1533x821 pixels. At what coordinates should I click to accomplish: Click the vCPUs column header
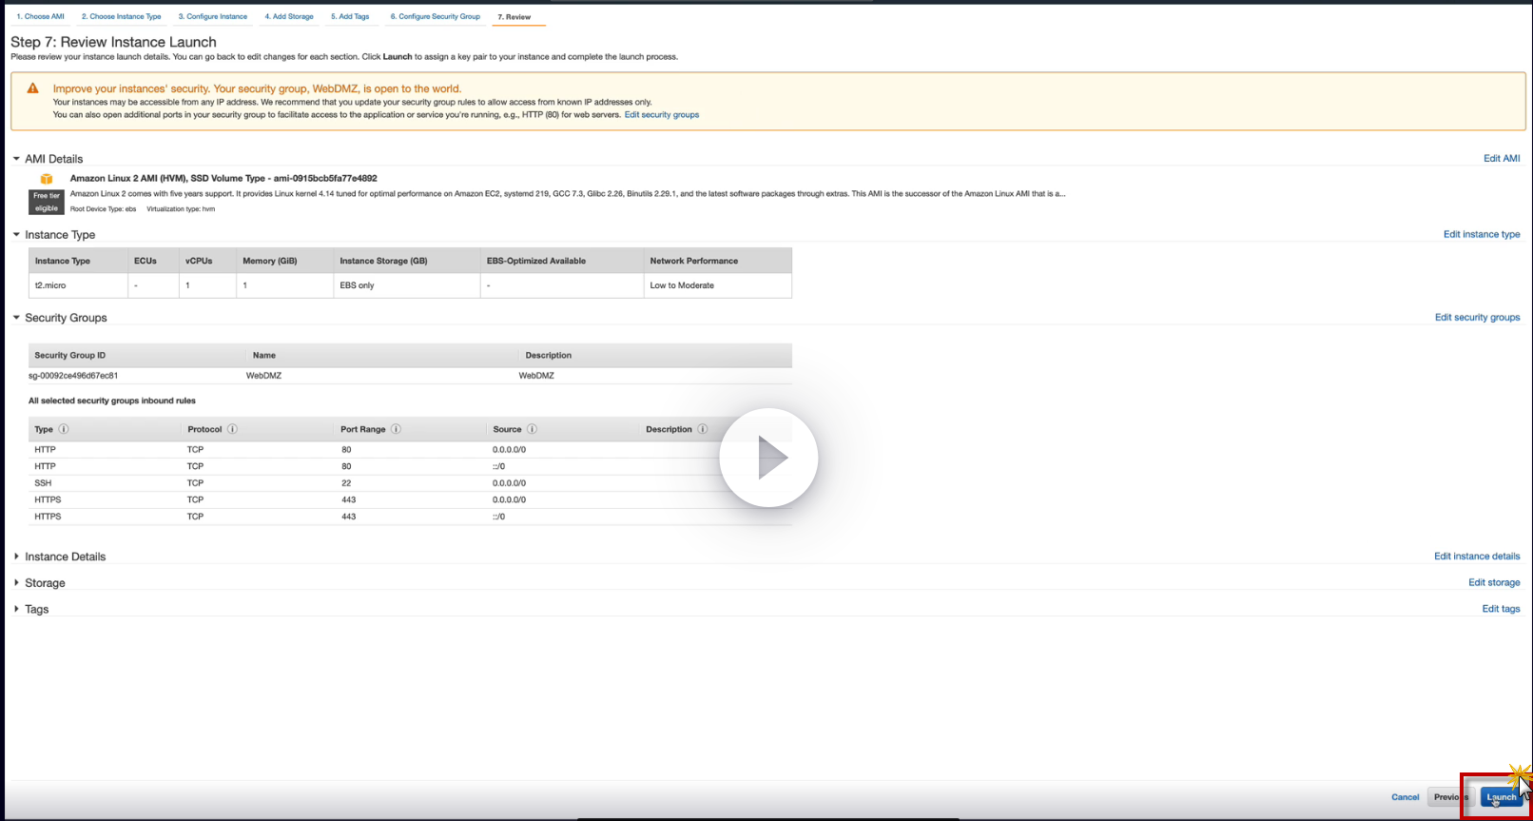pyautogui.click(x=207, y=261)
